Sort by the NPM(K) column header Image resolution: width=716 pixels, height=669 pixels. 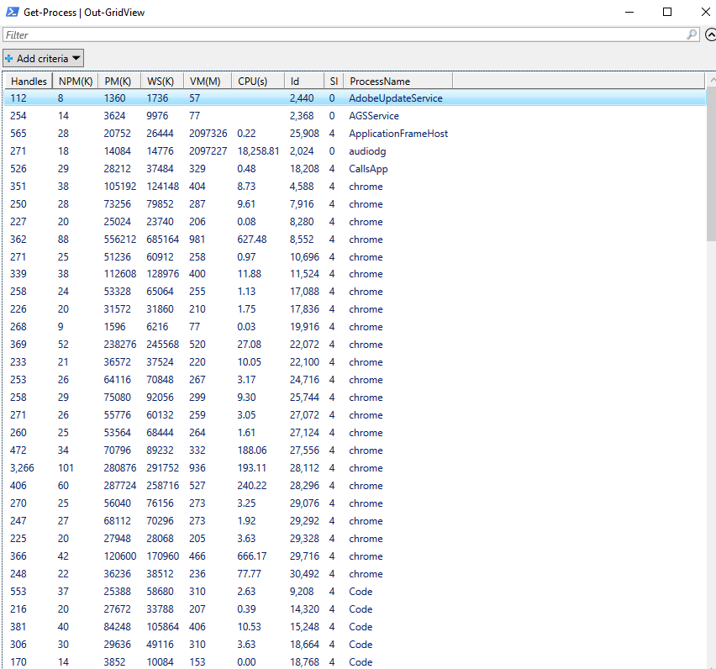(74, 81)
